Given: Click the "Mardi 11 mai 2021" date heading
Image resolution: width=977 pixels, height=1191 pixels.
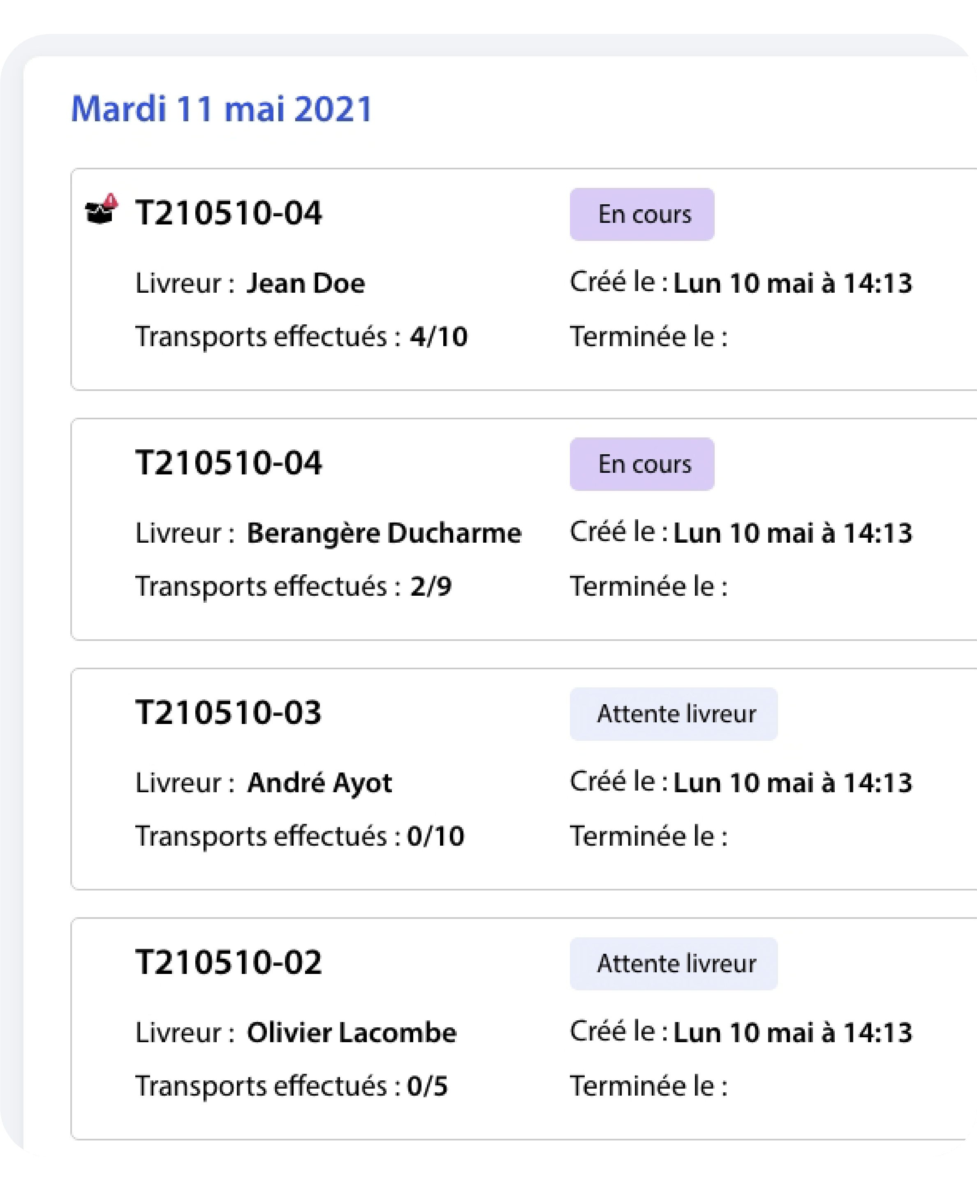Looking at the screenshot, I should click(222, 109).
